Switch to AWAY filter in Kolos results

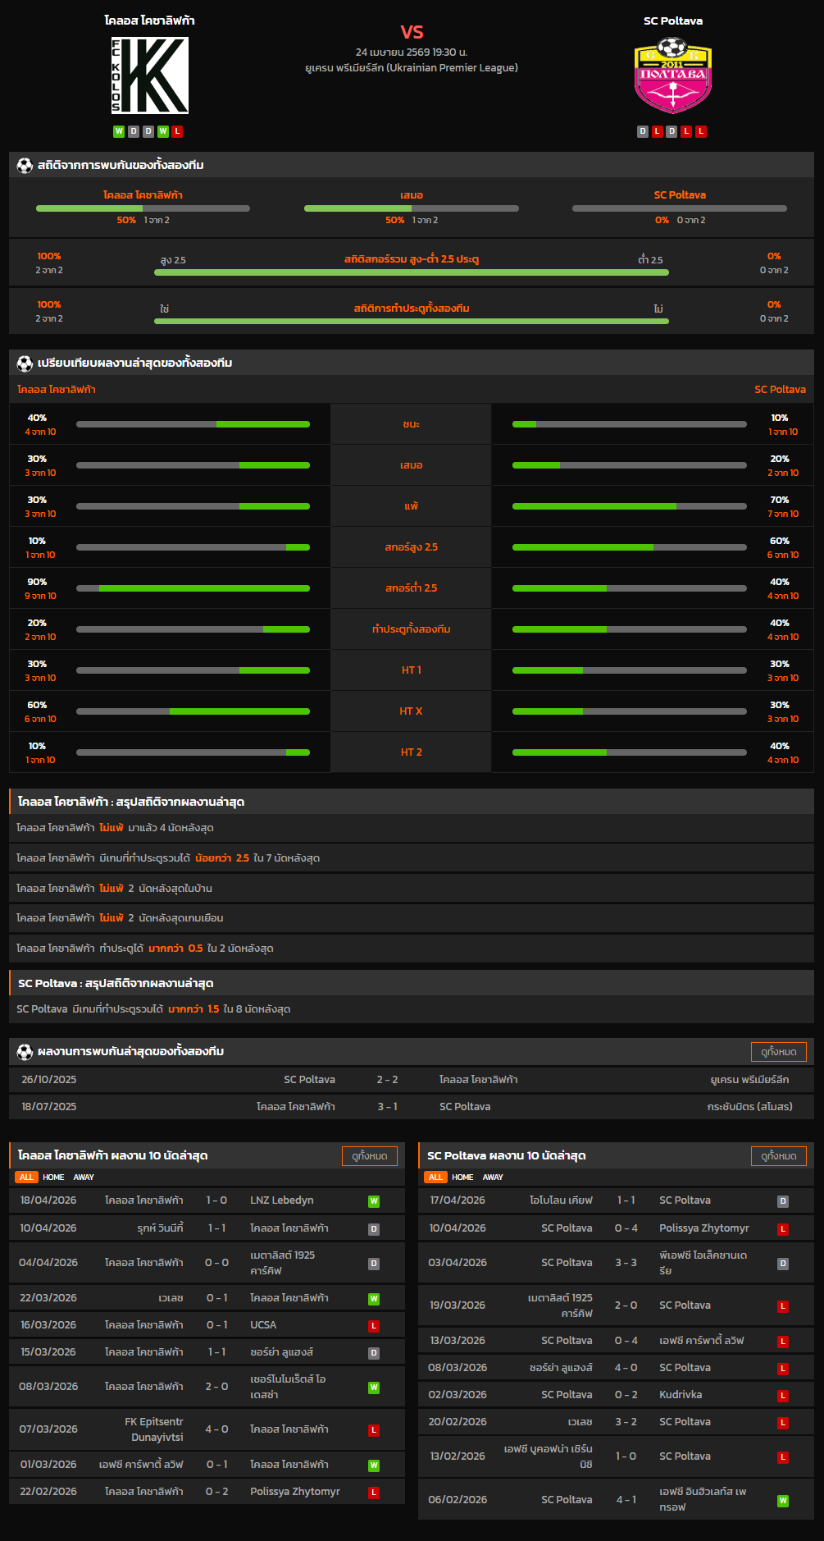click(84, 1177)
